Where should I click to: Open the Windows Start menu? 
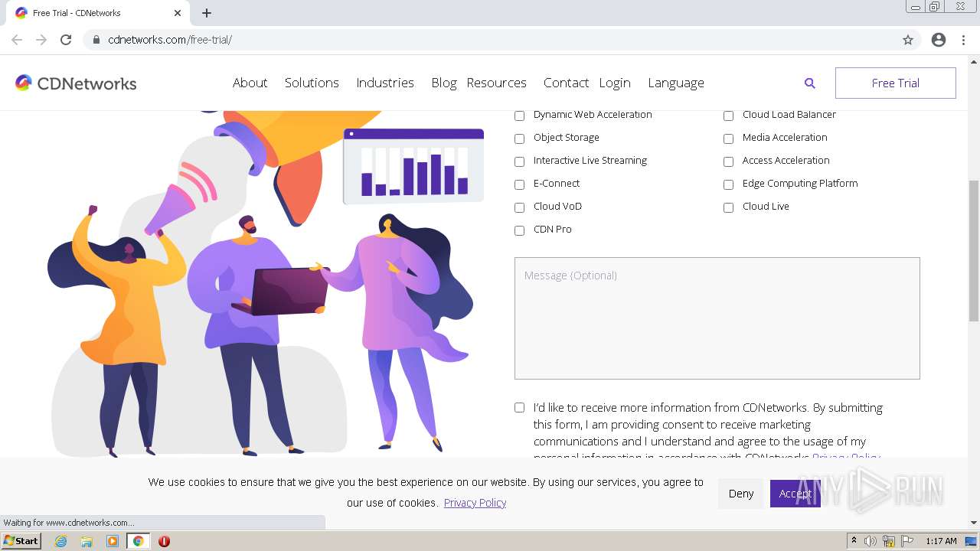click(21, 541)
